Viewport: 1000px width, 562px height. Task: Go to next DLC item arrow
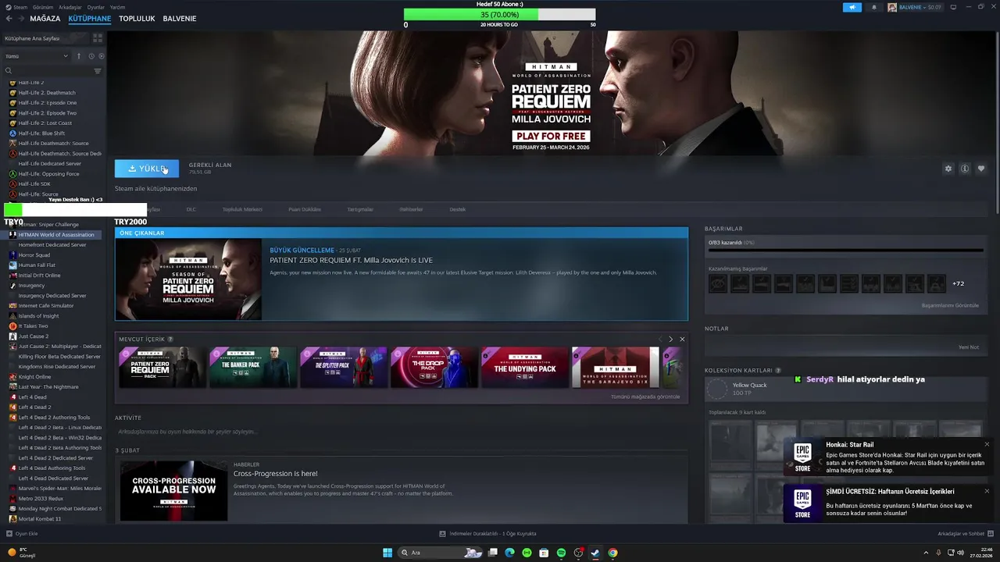pyautogui.click(x=670, y=339)
